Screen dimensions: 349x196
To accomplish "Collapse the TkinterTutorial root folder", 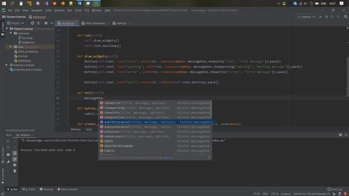I will [7, 29].
